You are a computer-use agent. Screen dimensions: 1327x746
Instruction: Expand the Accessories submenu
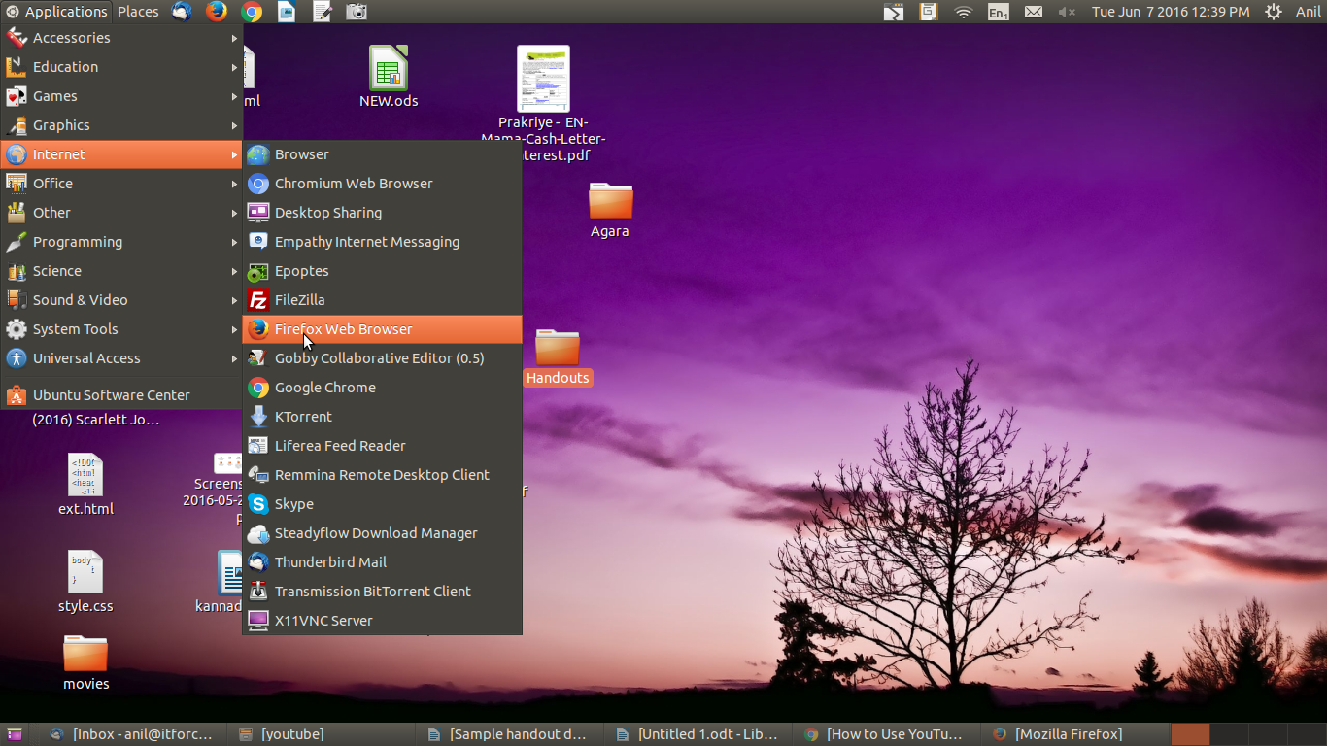click(x=121, y=38)
